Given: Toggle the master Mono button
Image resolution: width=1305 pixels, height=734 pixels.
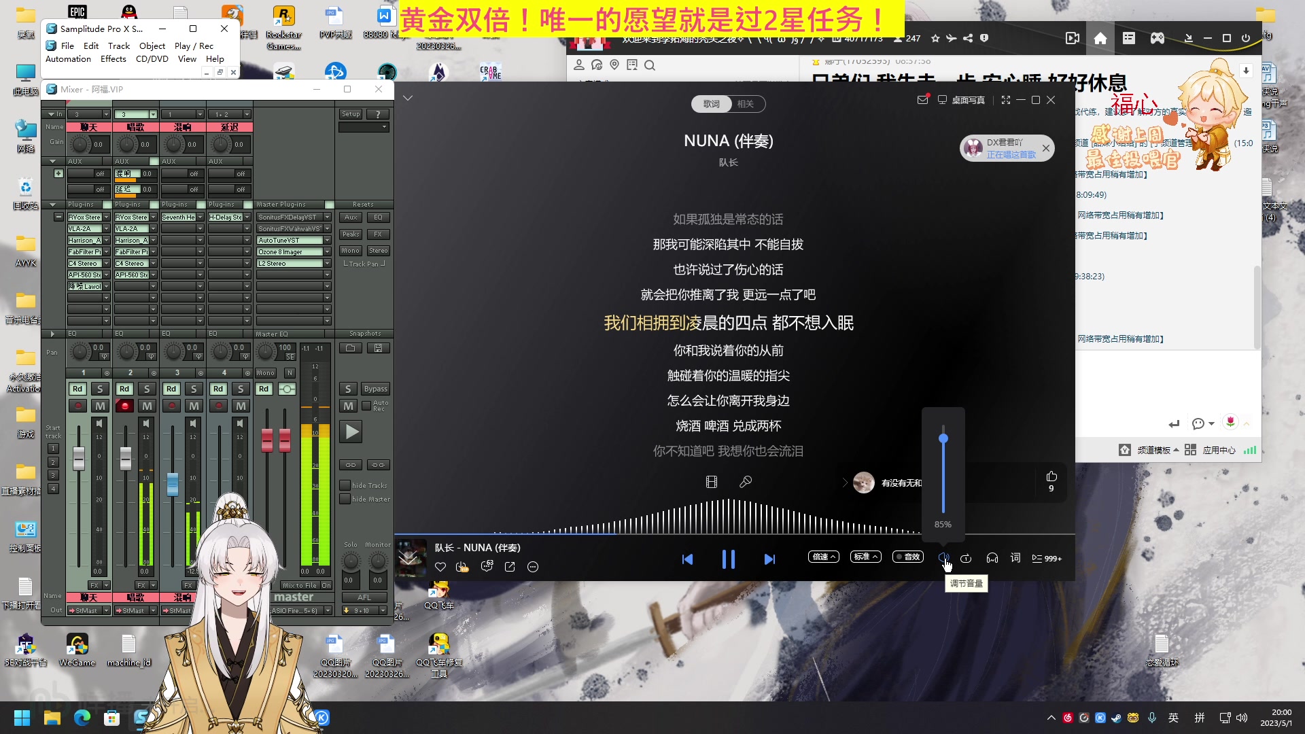Looking at the screenshot, I should (266, 373).
